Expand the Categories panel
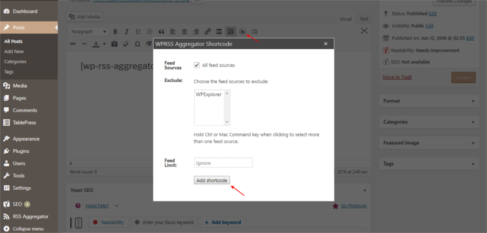Image resolution: width=487 pixels, height=233 pixels. point(430,122)
